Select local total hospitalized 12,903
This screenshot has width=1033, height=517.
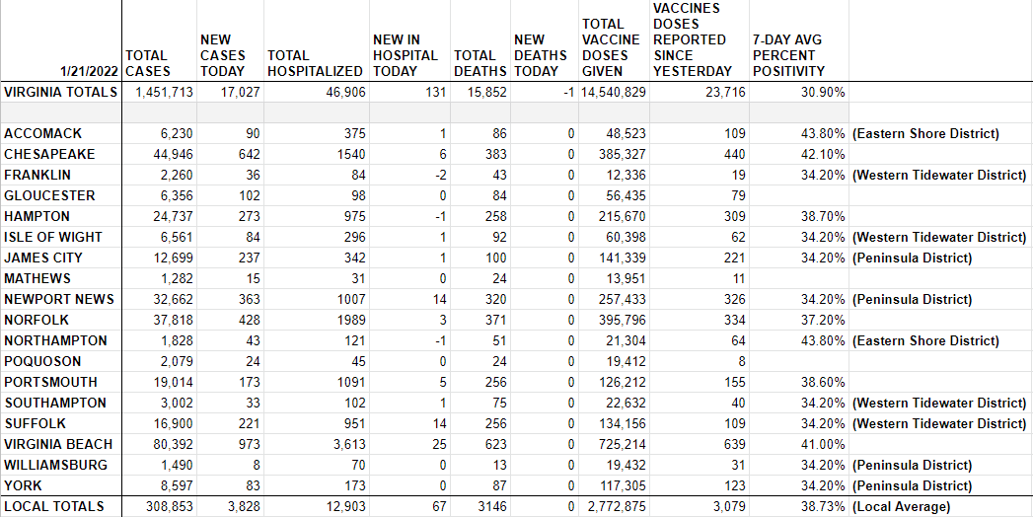click(345, 506)
